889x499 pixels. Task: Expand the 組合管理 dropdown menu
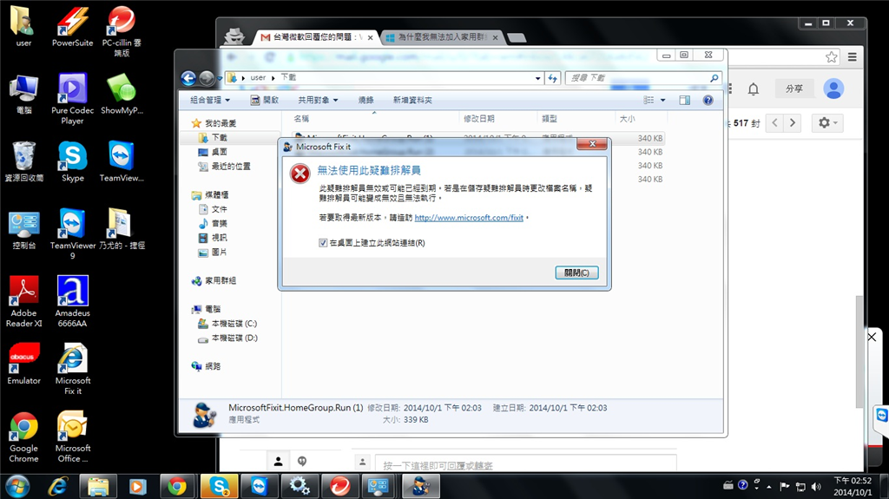point(210,100)
